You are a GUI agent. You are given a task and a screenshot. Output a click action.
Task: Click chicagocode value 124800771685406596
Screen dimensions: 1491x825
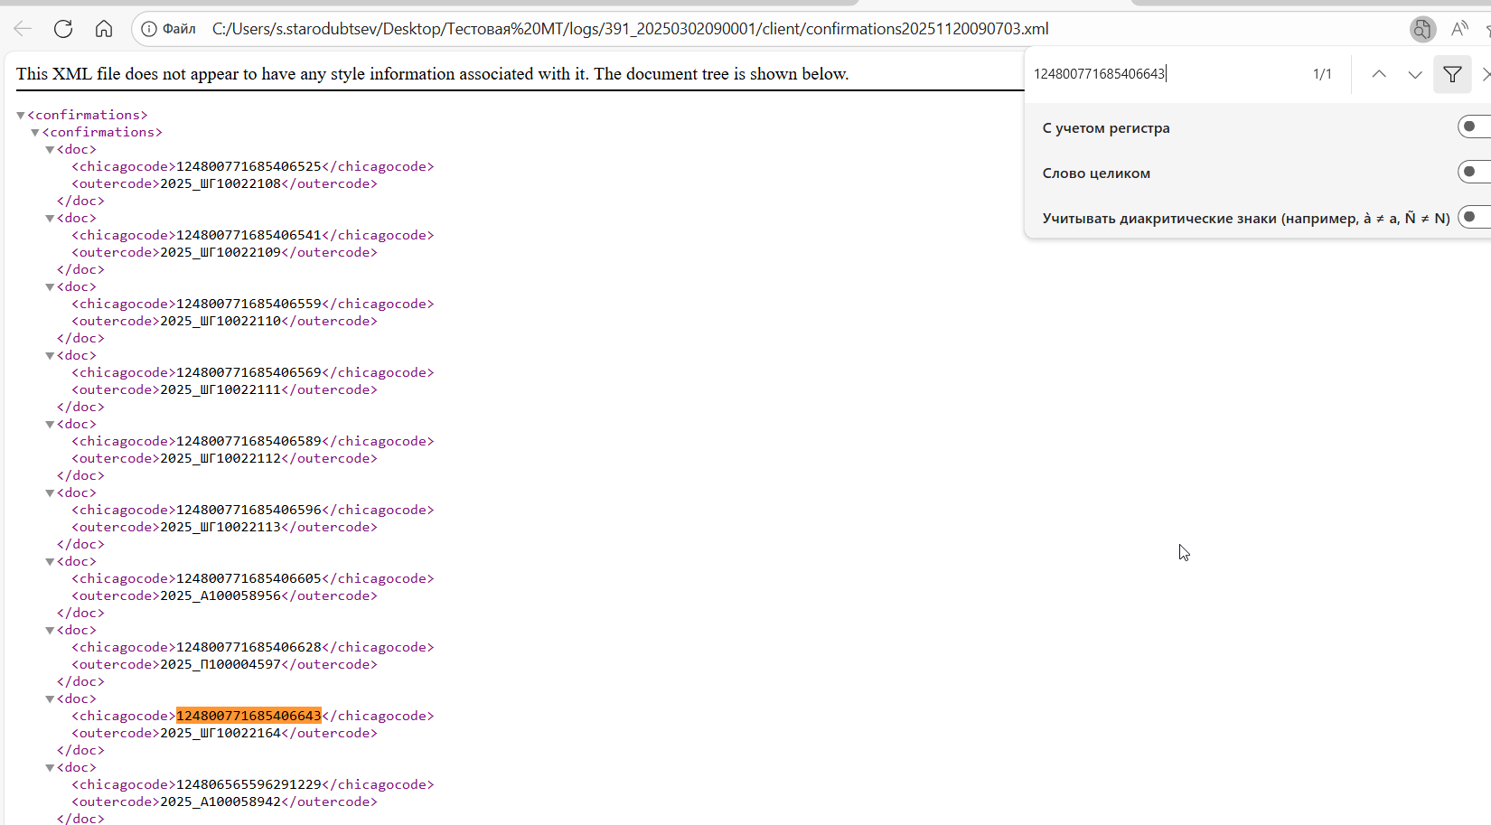[x=248, y=510]
